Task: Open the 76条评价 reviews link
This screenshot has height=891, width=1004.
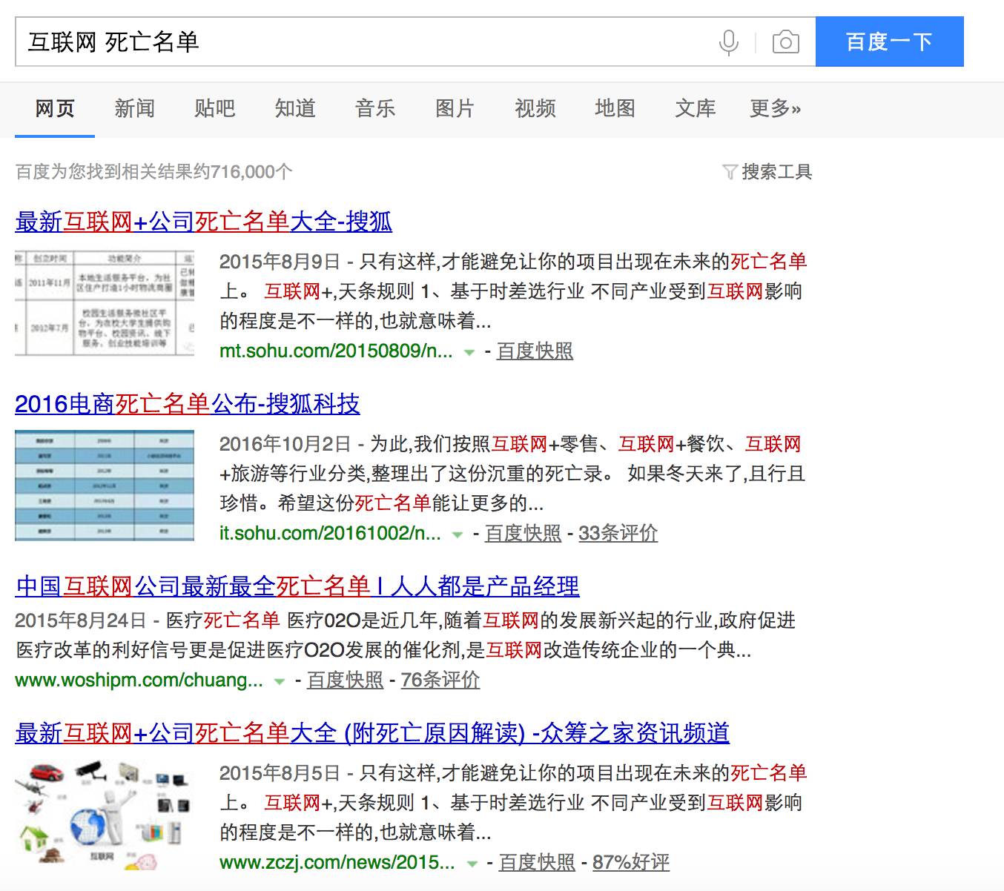Action: tap(440, 680)
